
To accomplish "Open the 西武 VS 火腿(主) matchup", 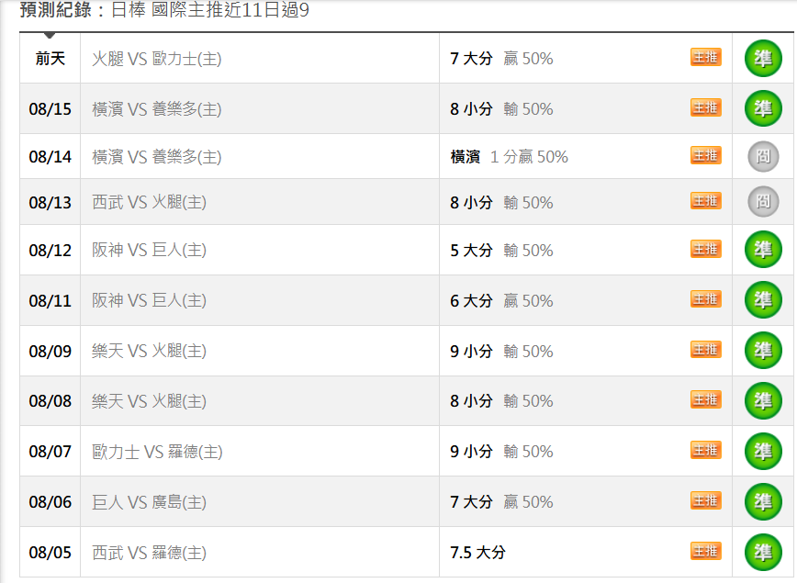I will pyautogui.click(x=149, y=202).
